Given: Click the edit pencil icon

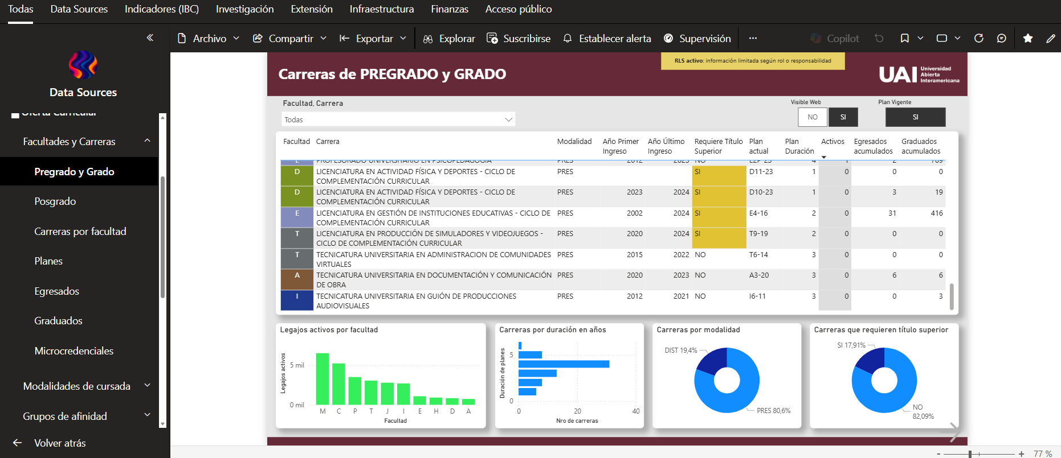Looking at the screenshot, I should [x=1050, y=38].
